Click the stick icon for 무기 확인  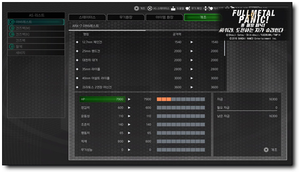(188, 8)
